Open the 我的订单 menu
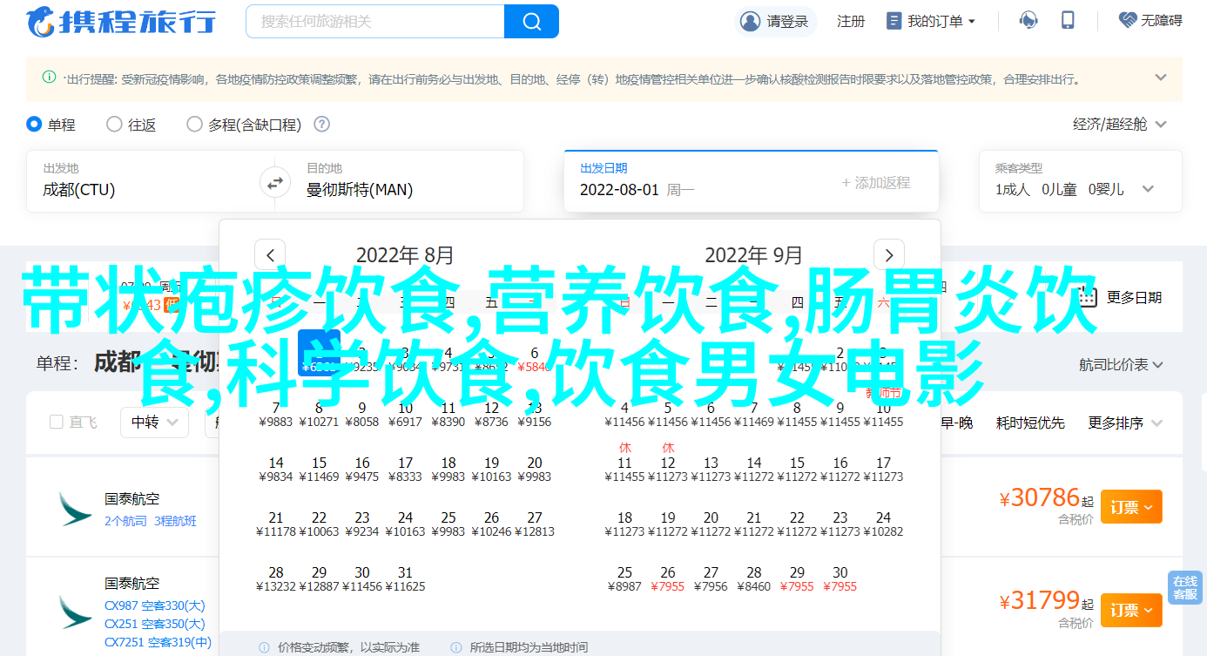The width and height of the screenshot is (1207, 656). pyautogui.click(x=931, y=21)
